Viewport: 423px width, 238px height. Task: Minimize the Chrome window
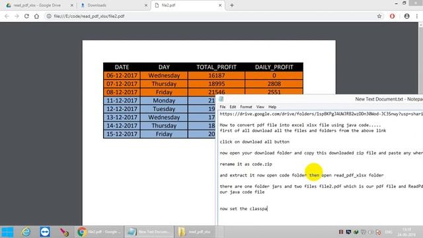tap(396, 3)
